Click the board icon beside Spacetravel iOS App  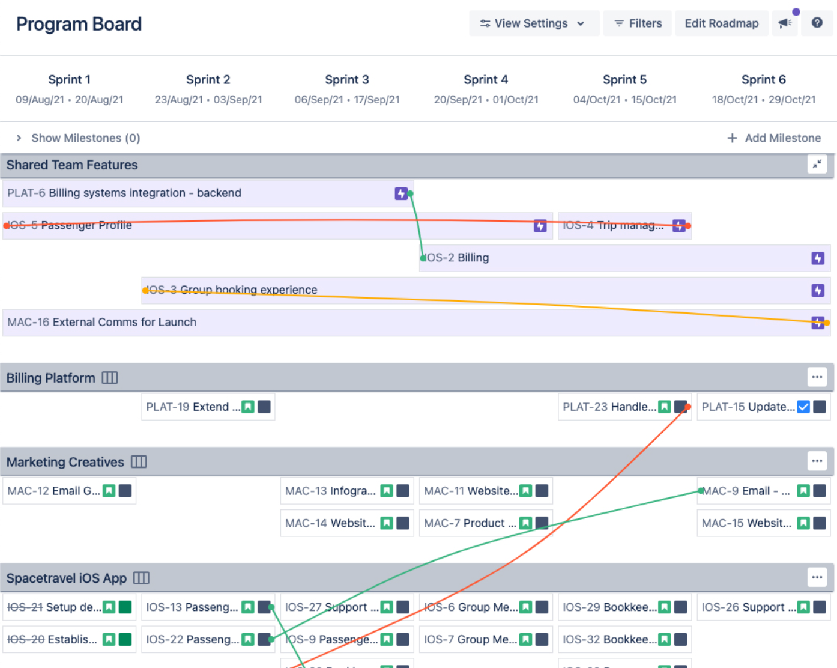(142, 578)
